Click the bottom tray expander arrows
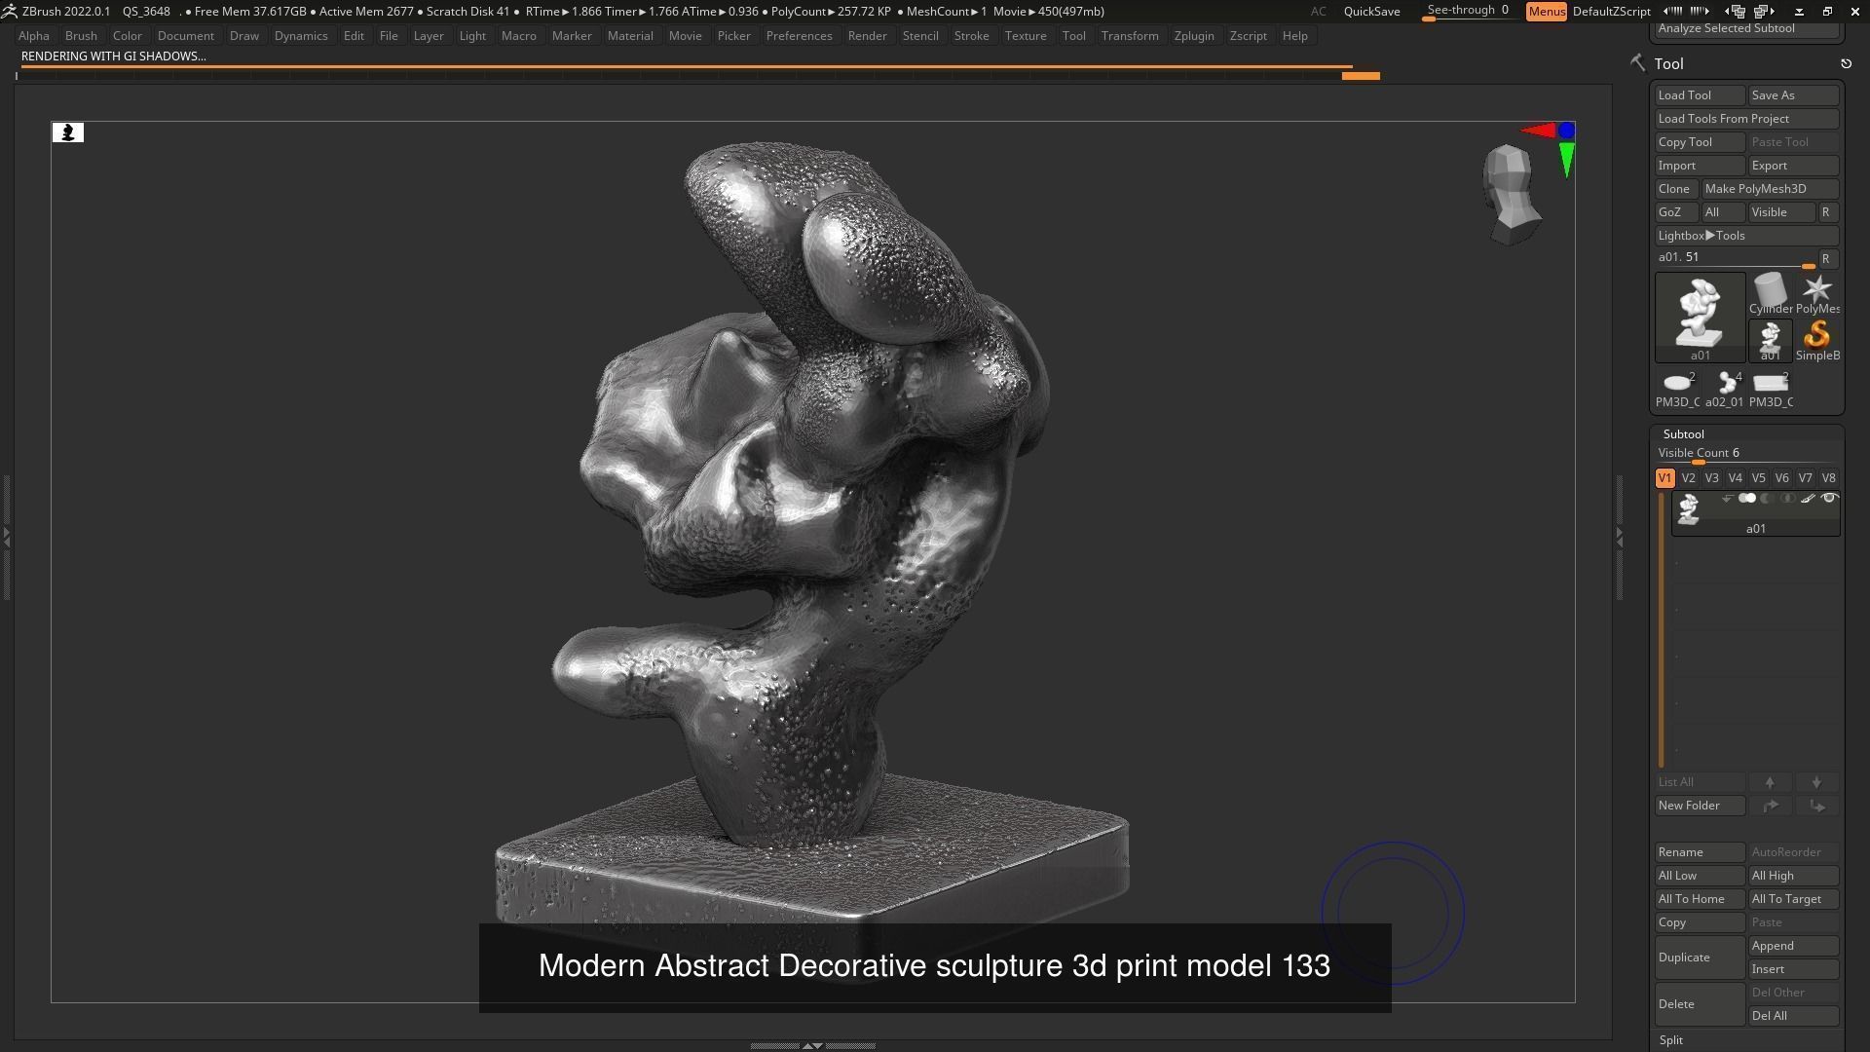The width and height of the screenshot is (1870, 1052). (x=812, y=1045)
